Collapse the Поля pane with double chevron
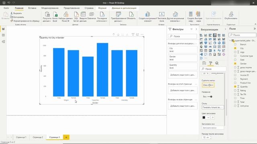The image size is (257, 144). coord(255,29)
